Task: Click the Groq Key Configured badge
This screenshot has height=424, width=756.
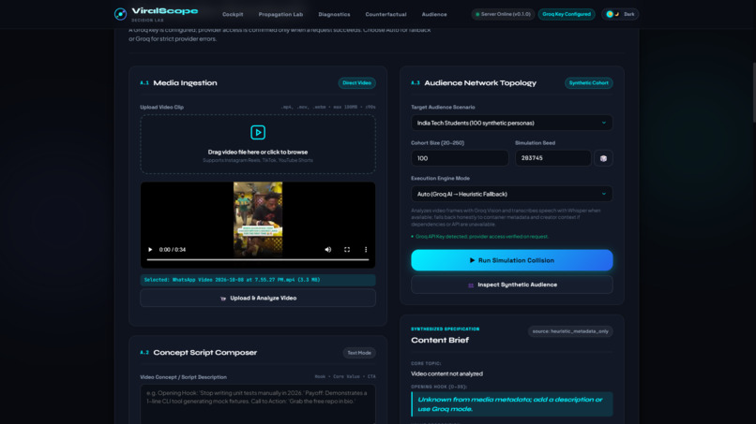Action: point(567,14)
